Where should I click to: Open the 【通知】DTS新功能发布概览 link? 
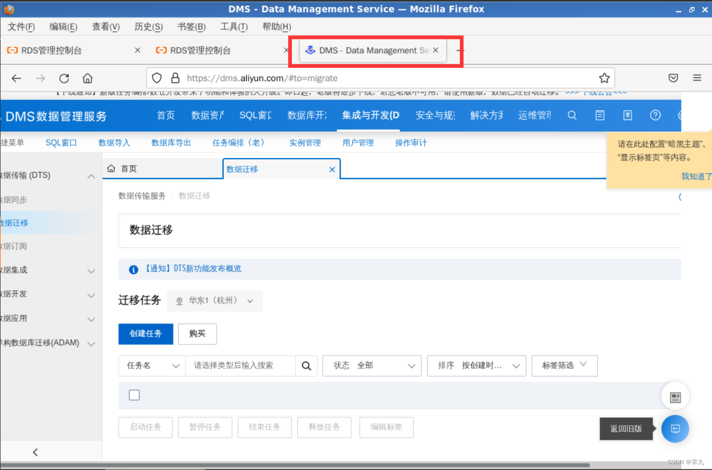(x=192, y=269)
